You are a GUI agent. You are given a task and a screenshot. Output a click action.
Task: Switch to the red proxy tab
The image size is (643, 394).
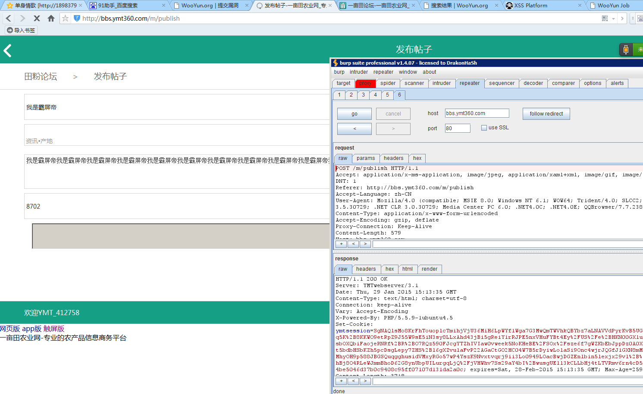coord(365,83)
